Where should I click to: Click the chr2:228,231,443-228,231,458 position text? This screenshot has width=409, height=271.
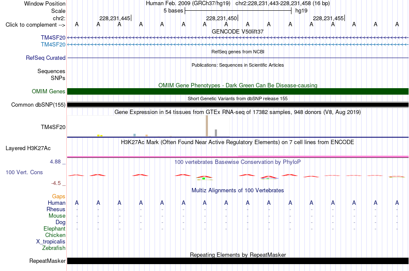click(x=282, y=3)
